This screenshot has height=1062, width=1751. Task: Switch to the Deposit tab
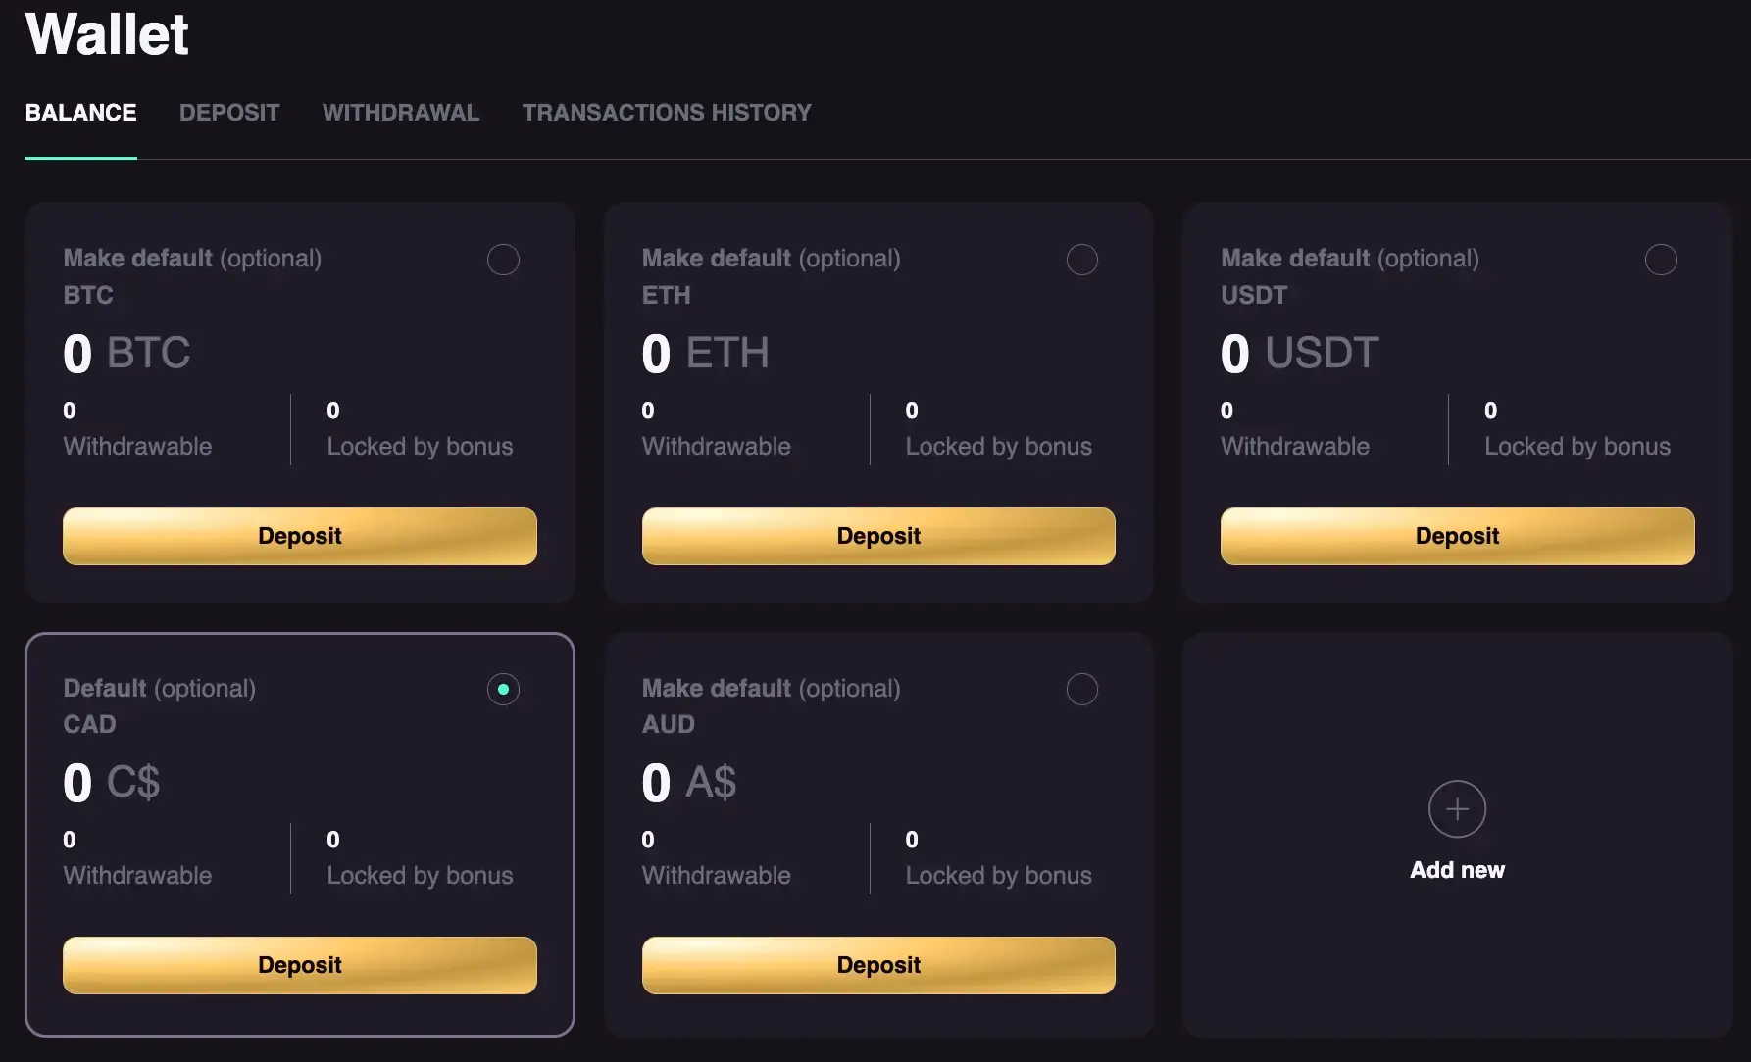pyautogui.click(x=229, y=113)
